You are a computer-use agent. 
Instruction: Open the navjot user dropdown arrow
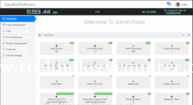(x=189, y=5)
